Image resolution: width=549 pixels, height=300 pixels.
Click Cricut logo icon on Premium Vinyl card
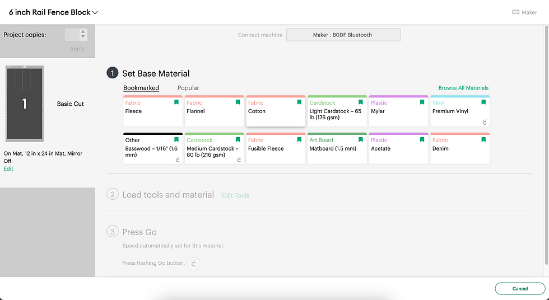[485, 123]
